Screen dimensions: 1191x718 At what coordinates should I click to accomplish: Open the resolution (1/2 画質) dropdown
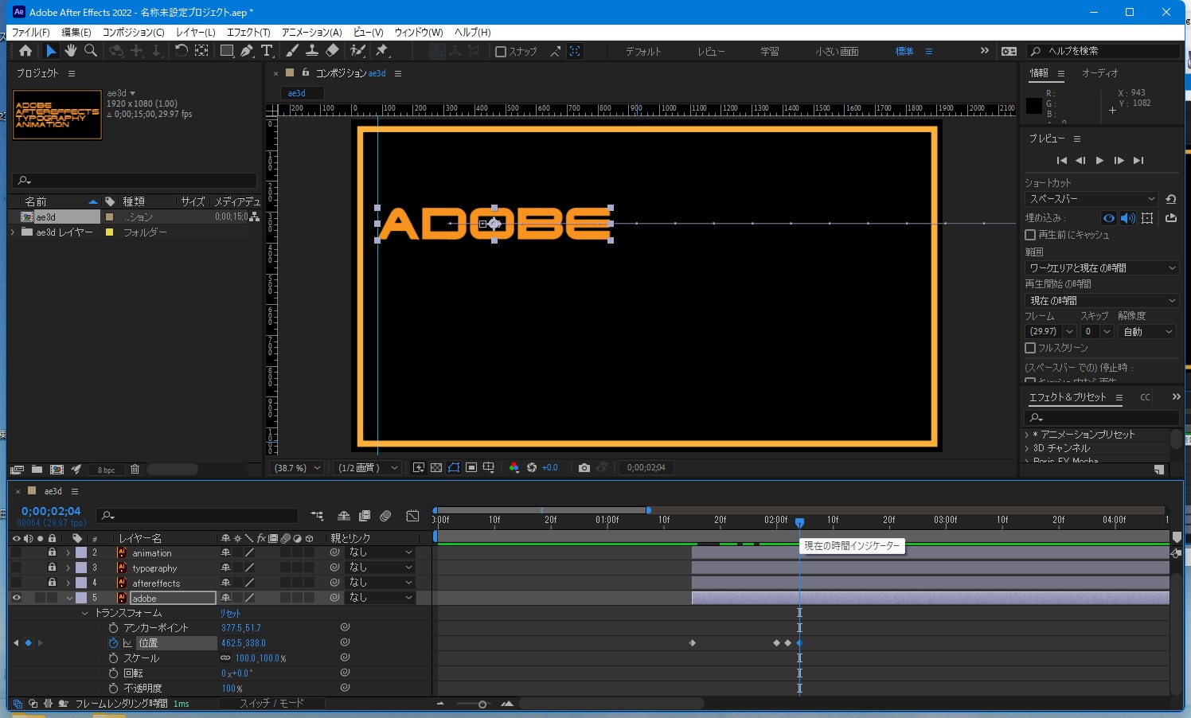click(x=367, y=468)
